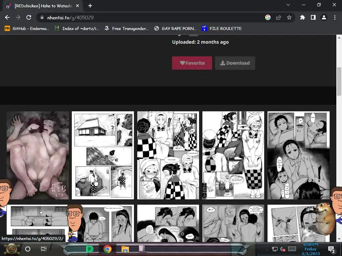Expand the tab search chevron

(x=288, y=5)
